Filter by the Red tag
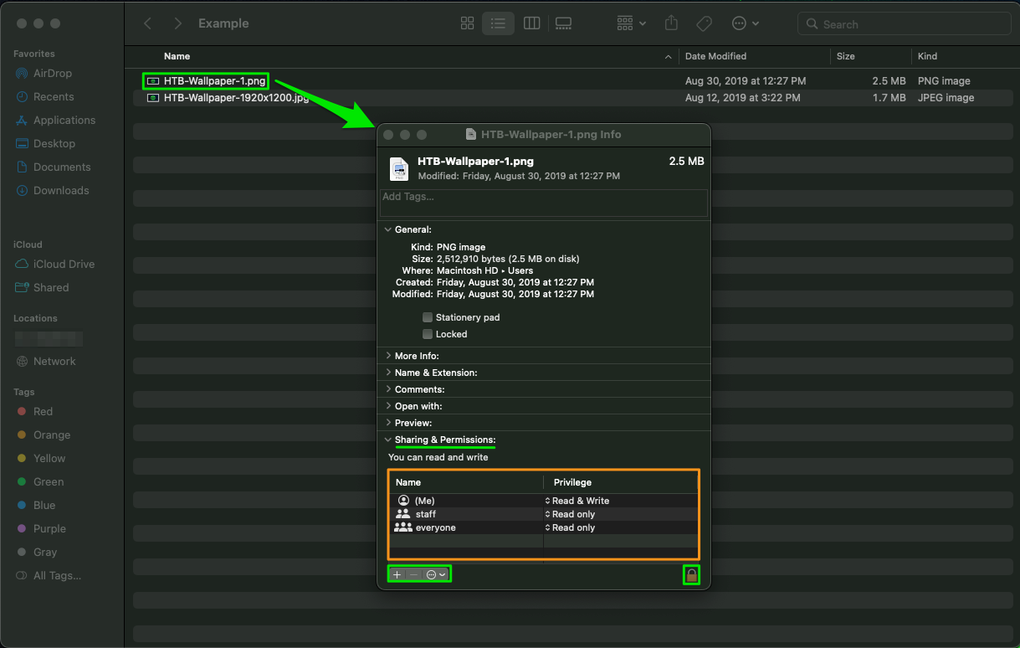The image size is (1020, 648). click(43, 412)
